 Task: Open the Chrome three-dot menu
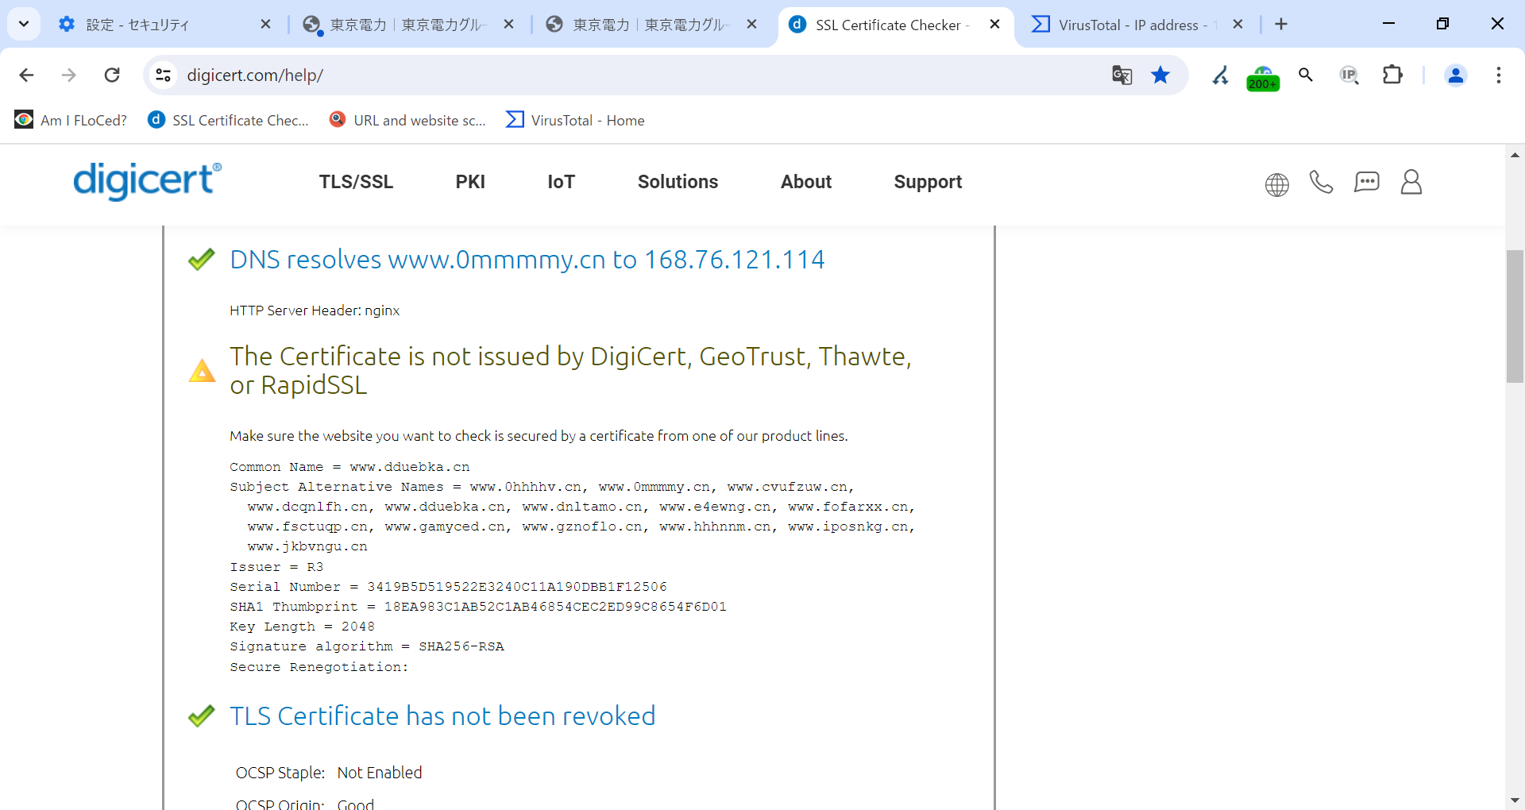coord(1499,75)
